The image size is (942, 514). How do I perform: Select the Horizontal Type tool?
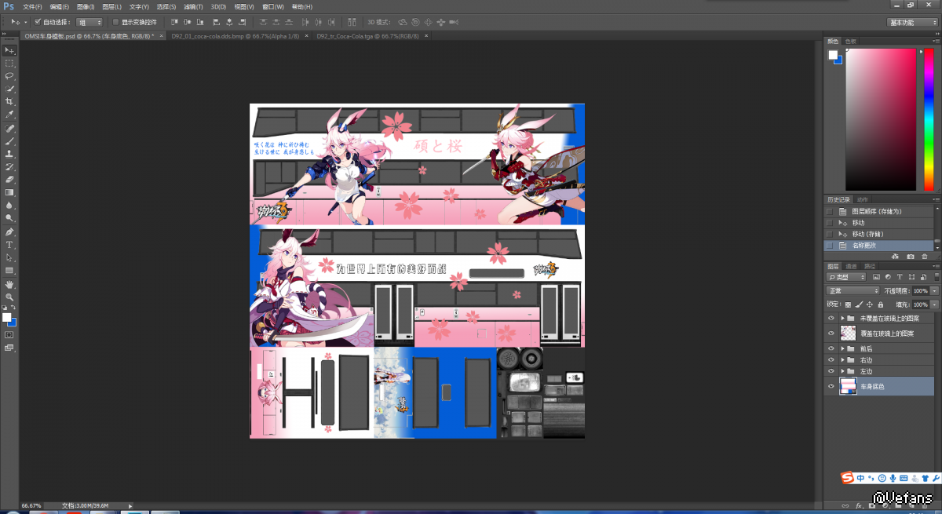[9, 245]
